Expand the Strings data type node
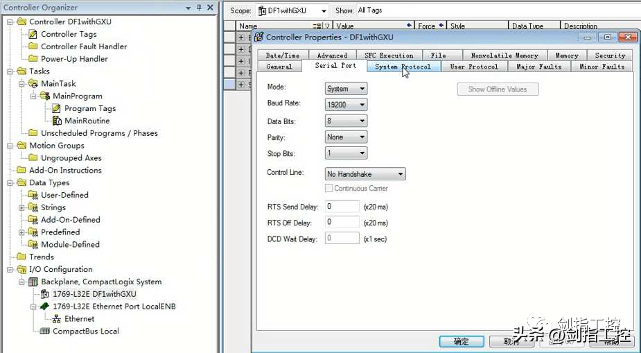Screen dimensions: 641x353 pos(21,207)
